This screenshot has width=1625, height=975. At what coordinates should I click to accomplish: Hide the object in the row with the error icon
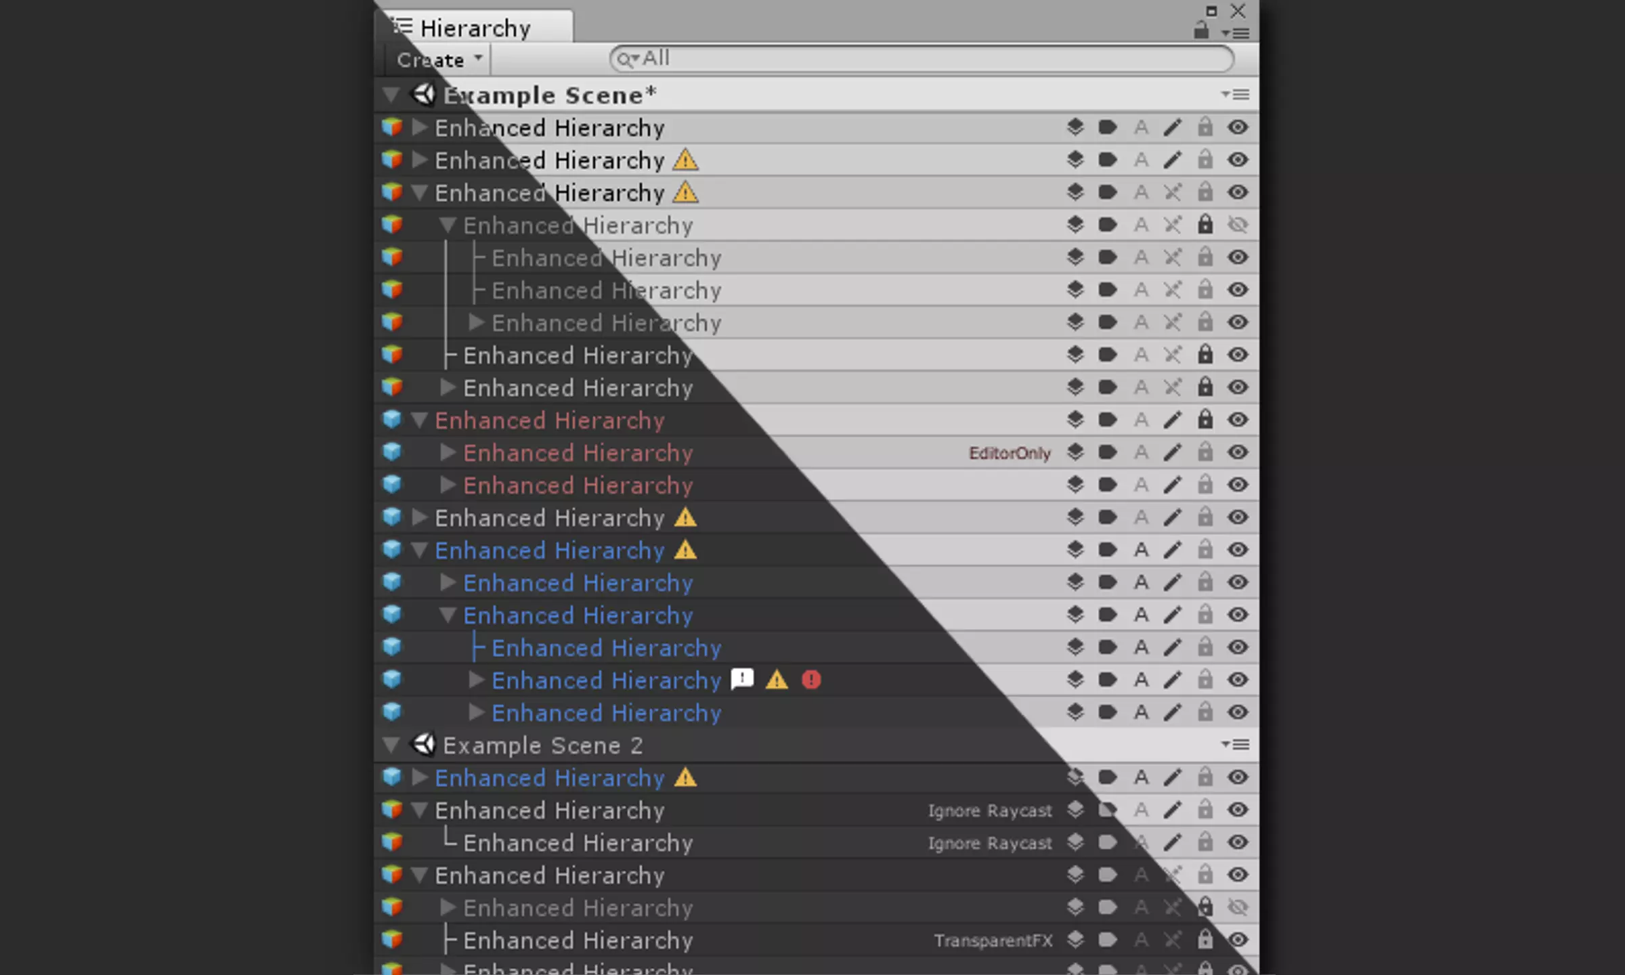point(1238,679)
